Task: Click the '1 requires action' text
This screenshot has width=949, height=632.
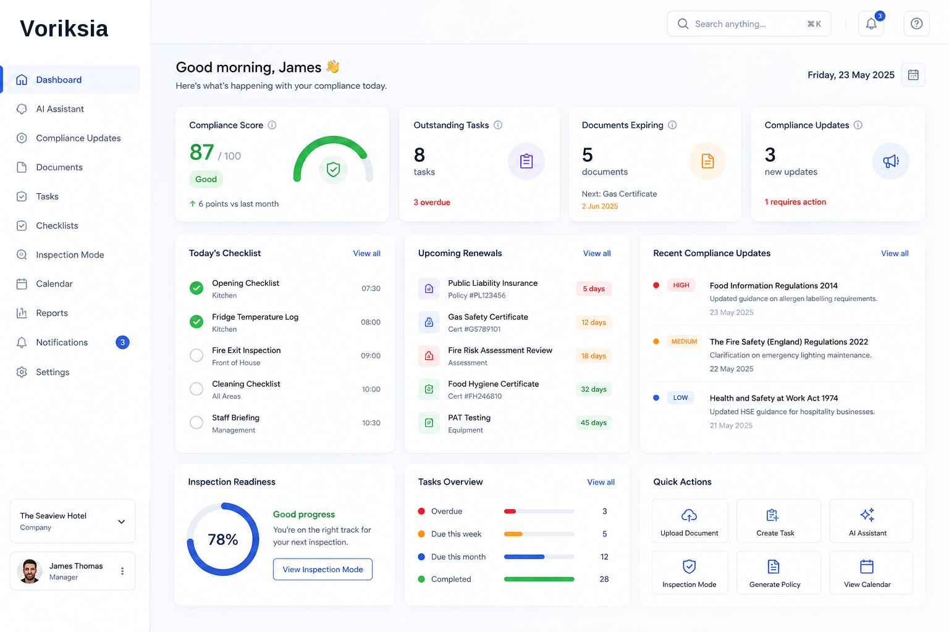Action: tap(795, 202)
